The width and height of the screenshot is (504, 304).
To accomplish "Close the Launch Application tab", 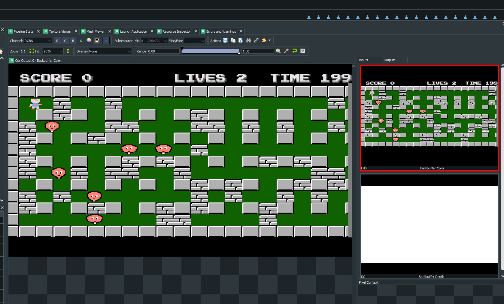I will pyautogui.click(x=152, y=31).
